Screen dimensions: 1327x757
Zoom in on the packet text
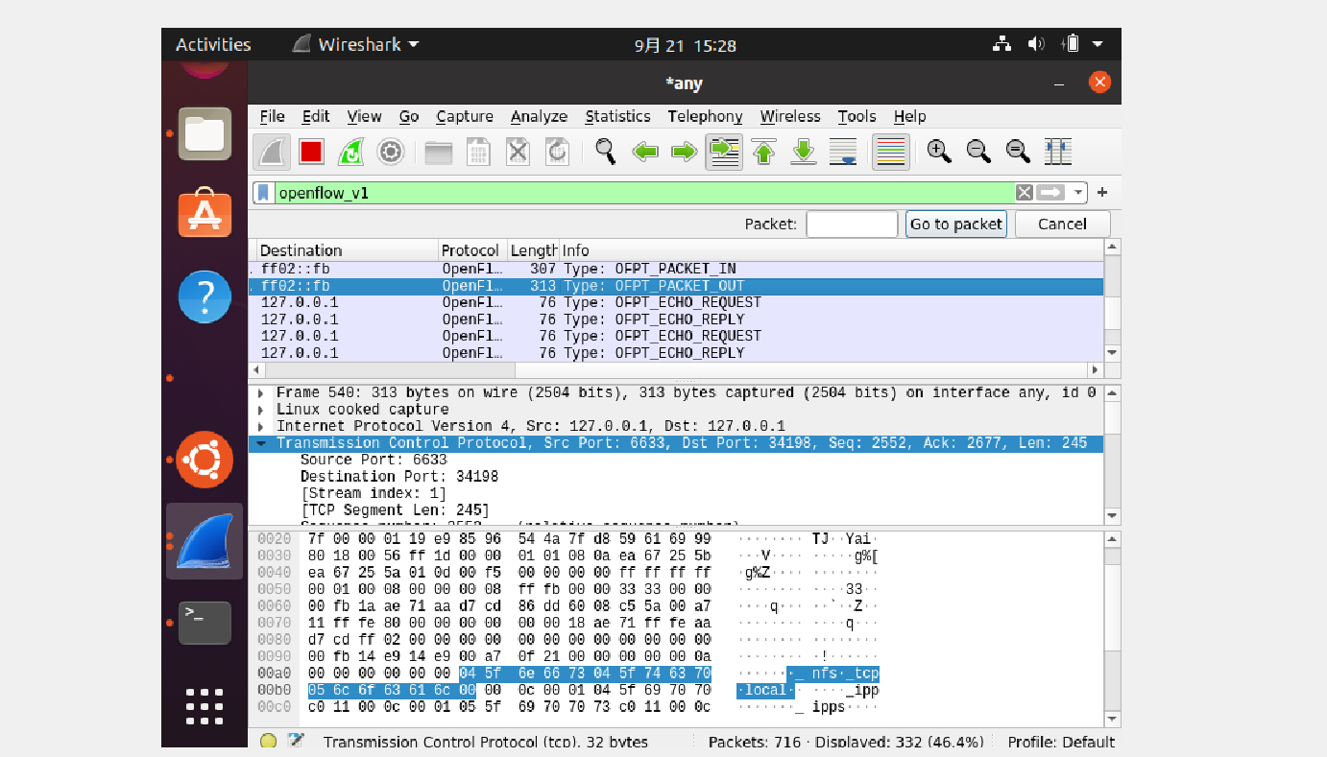point(939,152)
